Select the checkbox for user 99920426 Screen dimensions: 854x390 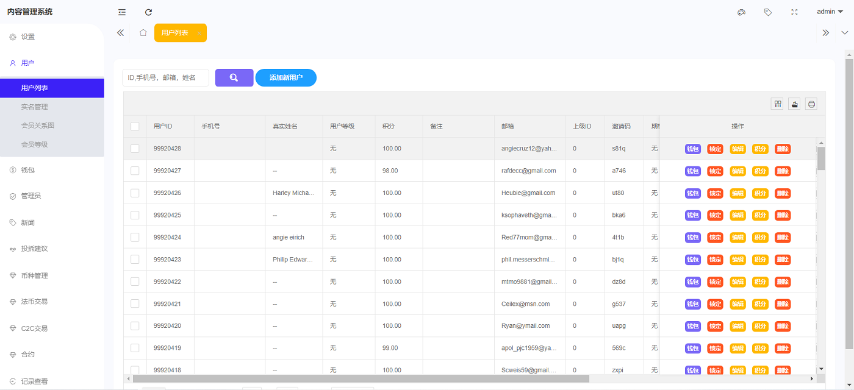coord(135,193)
